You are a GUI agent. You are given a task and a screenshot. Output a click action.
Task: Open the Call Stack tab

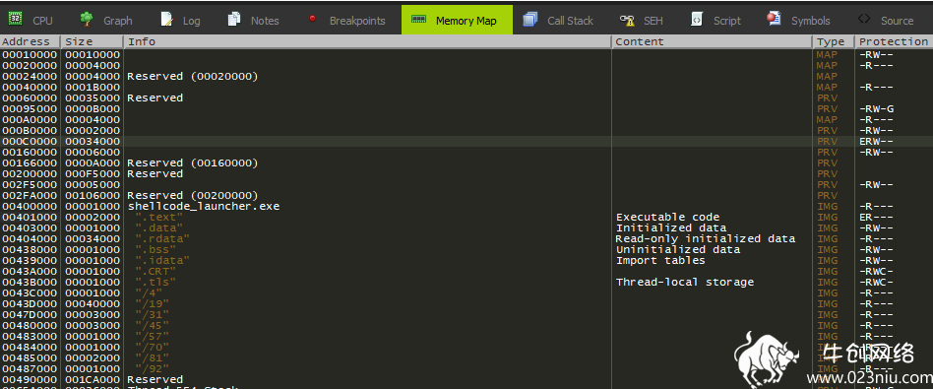(x=558, y=21)
